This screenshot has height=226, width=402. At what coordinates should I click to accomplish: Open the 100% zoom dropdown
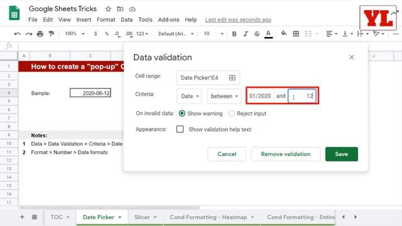pos(75,34)
